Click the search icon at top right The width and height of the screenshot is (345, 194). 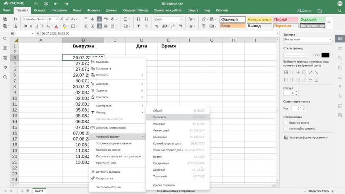click(x=340, y=10)
